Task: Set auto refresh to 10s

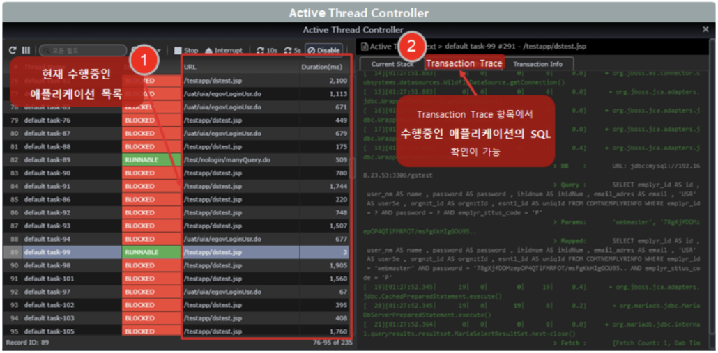Action: pos(267,50)
